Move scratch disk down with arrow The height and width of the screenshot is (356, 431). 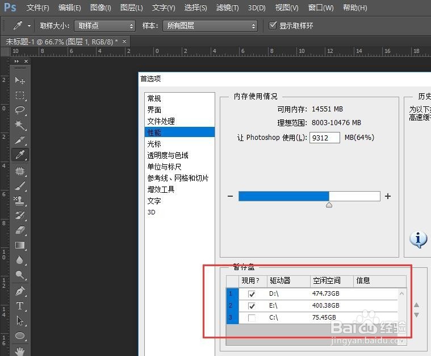coord(416,314)
